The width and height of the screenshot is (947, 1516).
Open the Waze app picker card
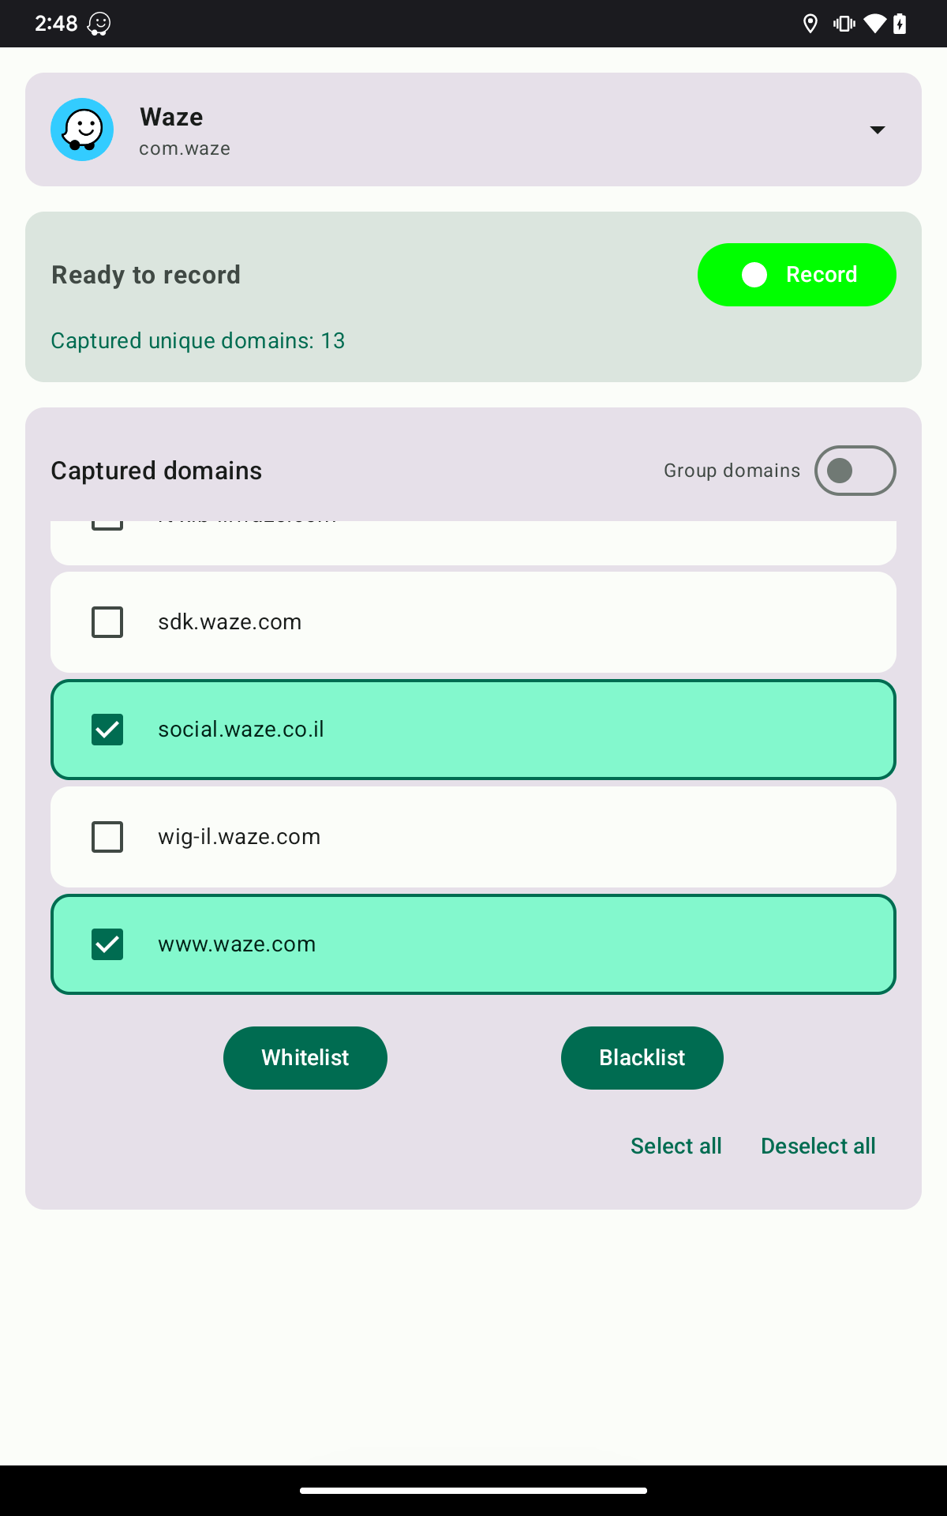(473, 129)
